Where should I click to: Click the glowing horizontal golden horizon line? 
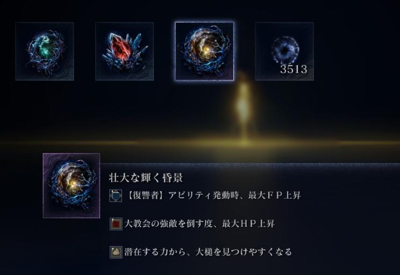tap(200, 143)
